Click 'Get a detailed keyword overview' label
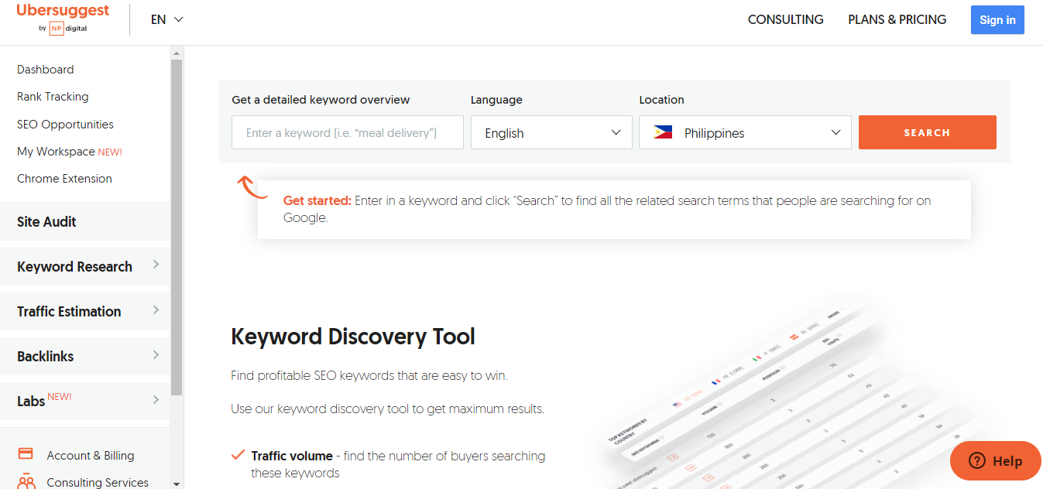Image resolution: width=1043 pixels, height=489 pixels. pyautogui.click(x=321, y=99)
